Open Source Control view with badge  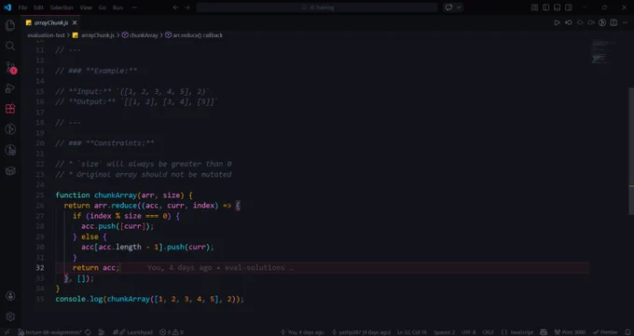(10, 67)
